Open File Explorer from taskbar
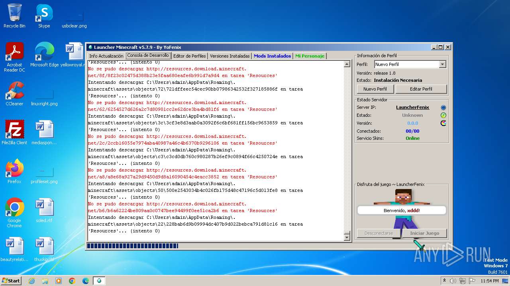Image resolution: width=510 pixels, height=286 pixels. pyautogui.click(x=45, y=281)
